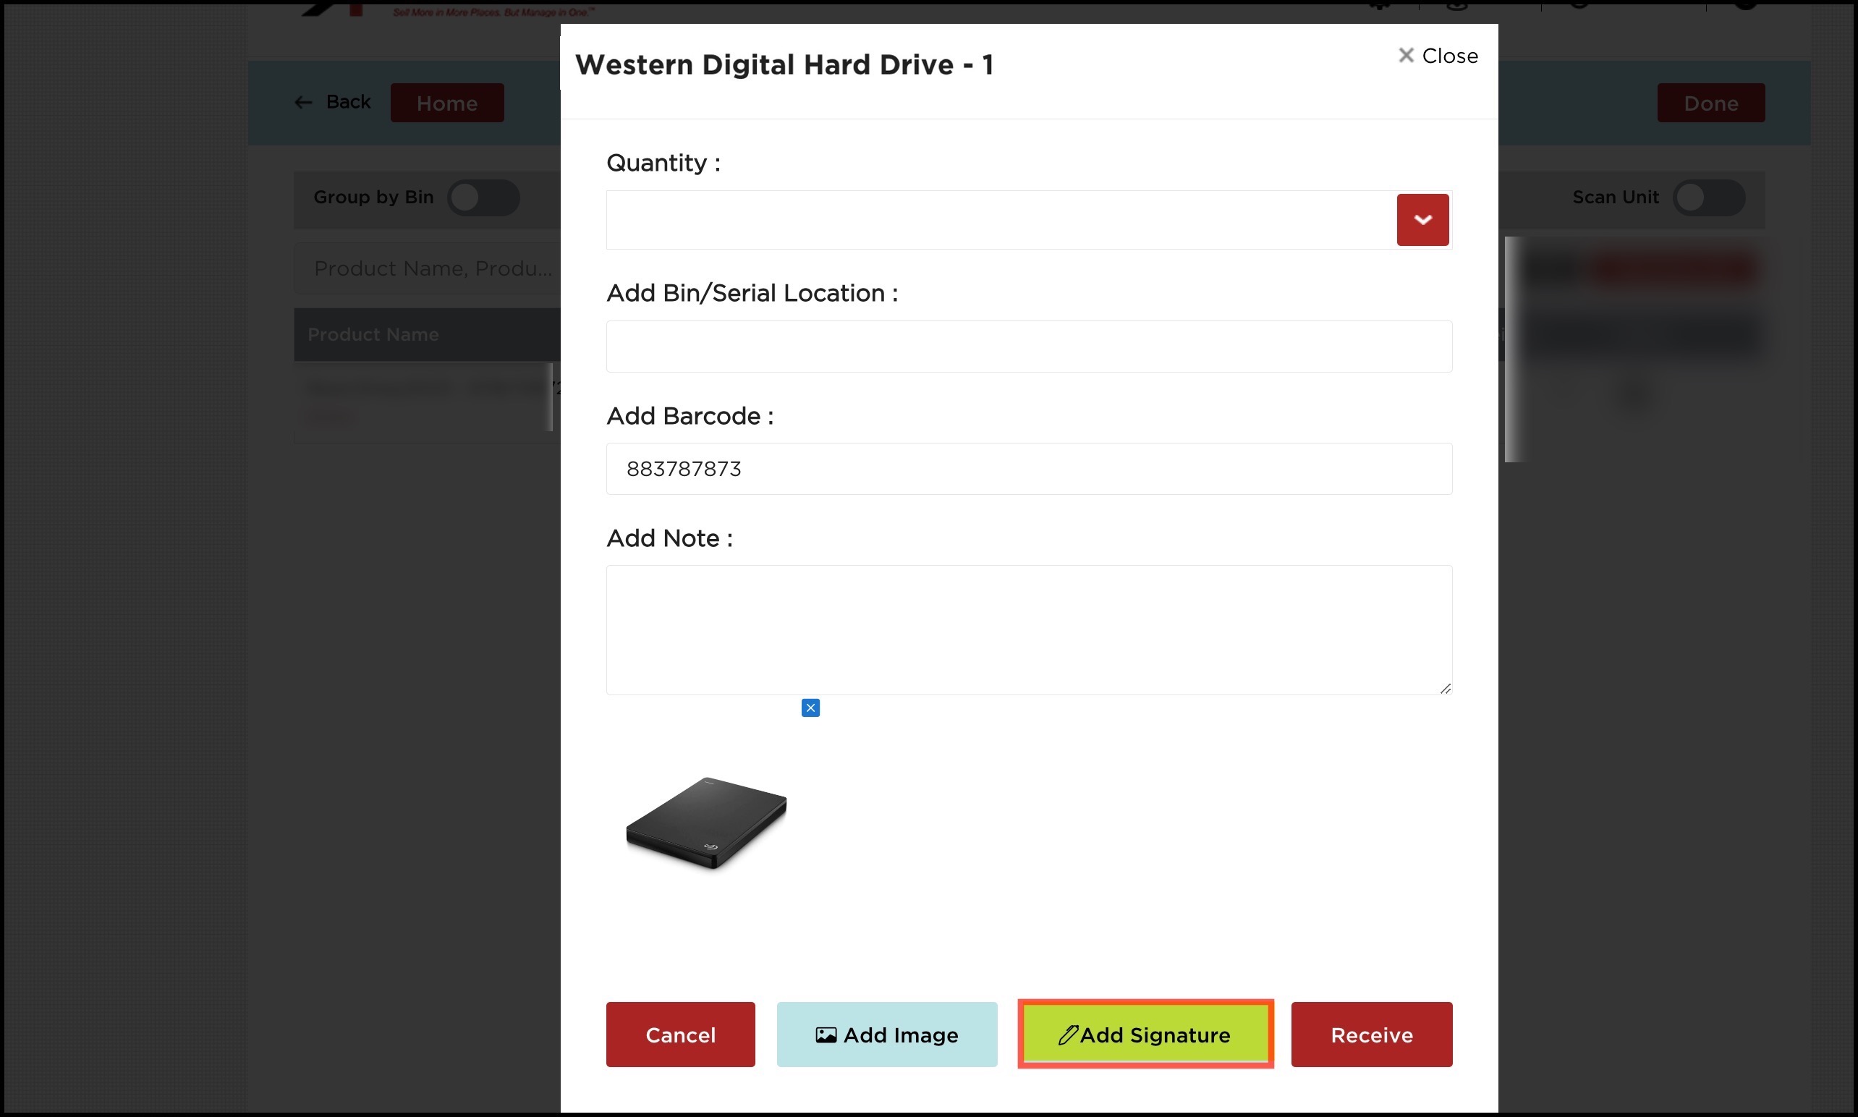This screenshot has height=1117, width=1858.
Task: Click the picture icon on Add Image
Action: click(826, 1035)
